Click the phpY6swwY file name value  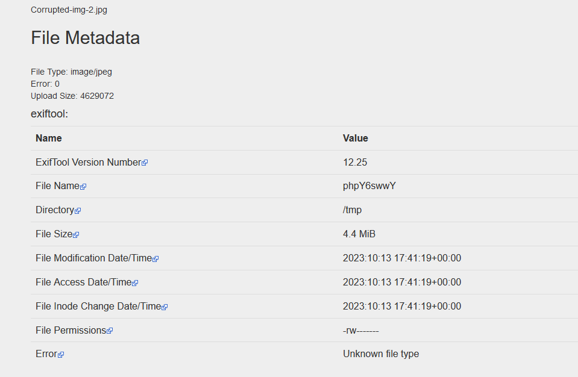point(369,185)
